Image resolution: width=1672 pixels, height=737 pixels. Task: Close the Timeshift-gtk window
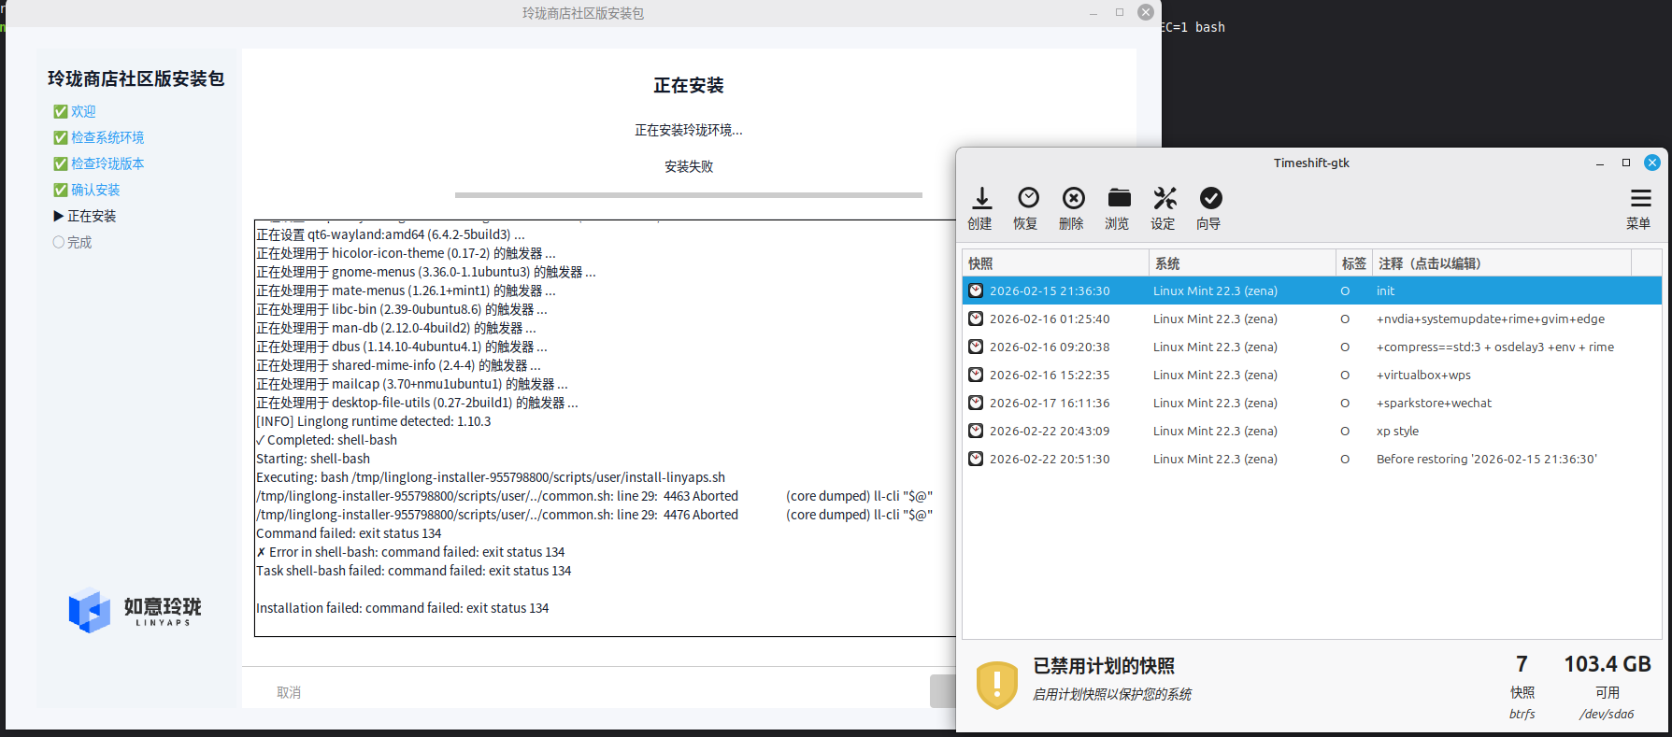point(1652,163)
